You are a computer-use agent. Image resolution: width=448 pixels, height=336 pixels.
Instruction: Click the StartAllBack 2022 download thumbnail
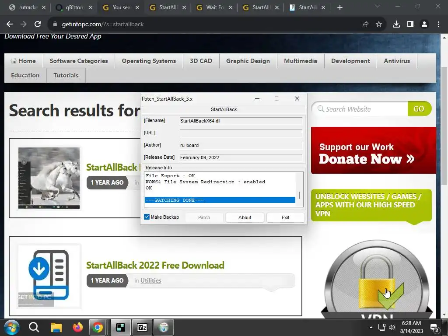pyautogui.click(x=49, y=276)
